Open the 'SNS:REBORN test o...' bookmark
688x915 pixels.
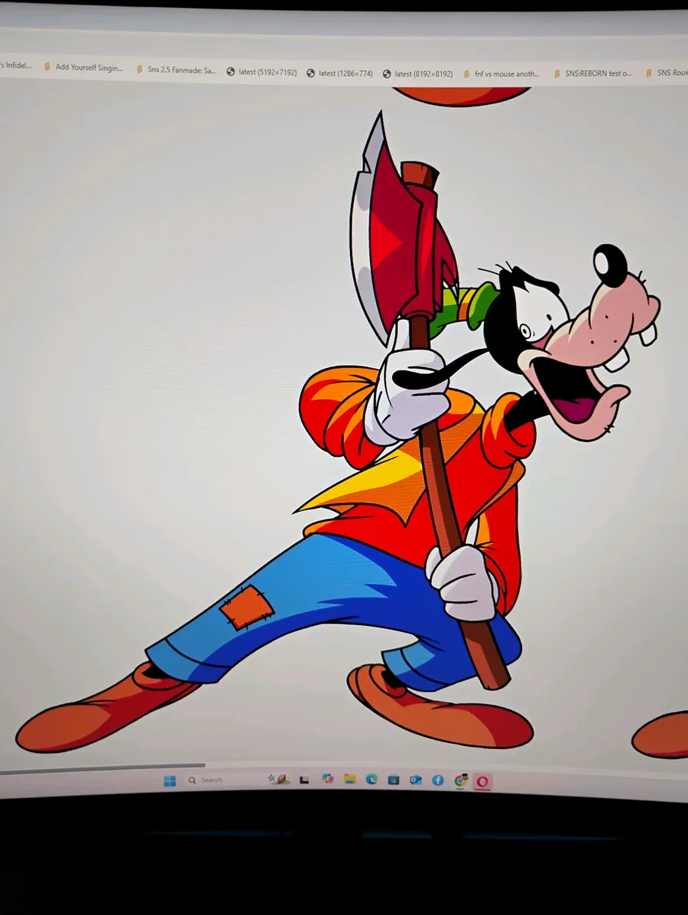pos(593,73)
